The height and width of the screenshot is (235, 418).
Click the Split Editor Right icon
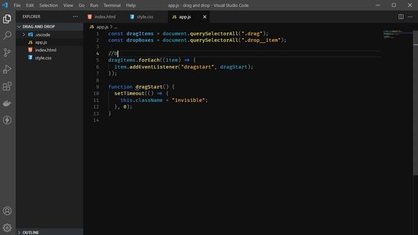click(400, 17)
